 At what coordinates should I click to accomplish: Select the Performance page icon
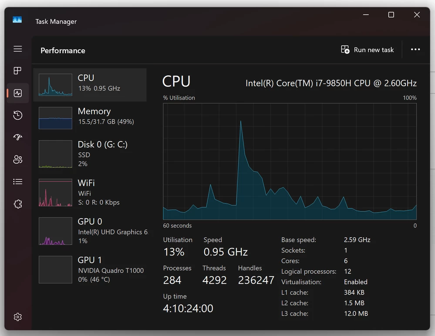(x=18, y=93)
